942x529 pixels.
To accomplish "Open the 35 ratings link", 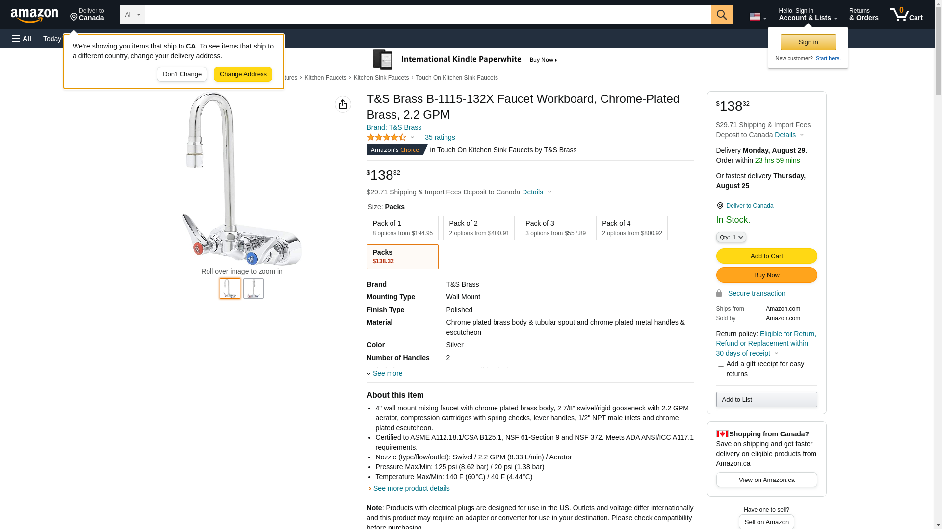I will click(440, 137).
